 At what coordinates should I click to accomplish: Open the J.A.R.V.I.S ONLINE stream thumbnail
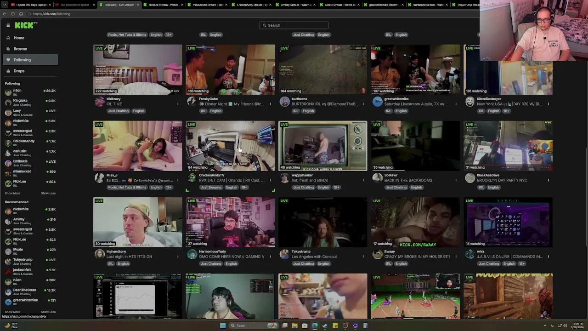(508, 222)
